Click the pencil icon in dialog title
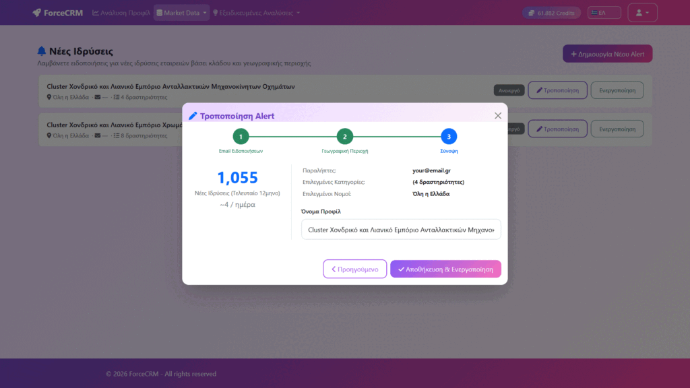 tap(193, 116)
